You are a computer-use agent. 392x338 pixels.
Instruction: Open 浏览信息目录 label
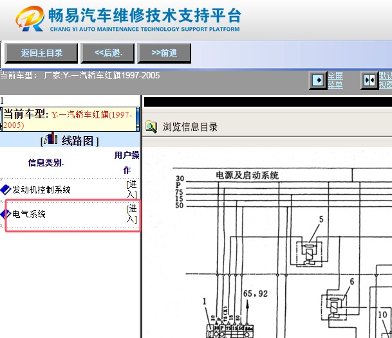(190, 127)
